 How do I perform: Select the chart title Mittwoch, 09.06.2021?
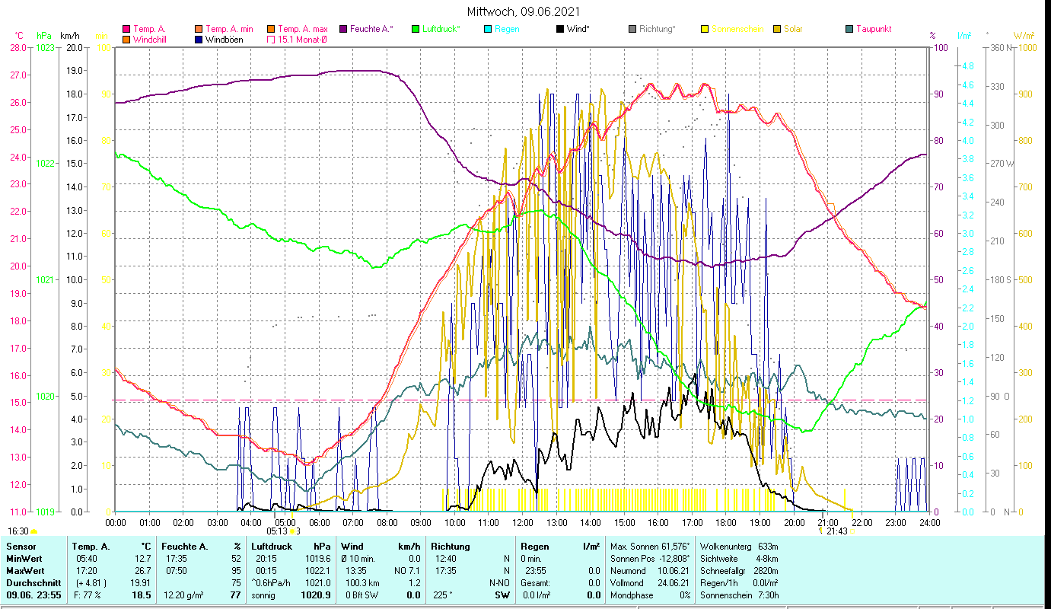click(524, 11)
